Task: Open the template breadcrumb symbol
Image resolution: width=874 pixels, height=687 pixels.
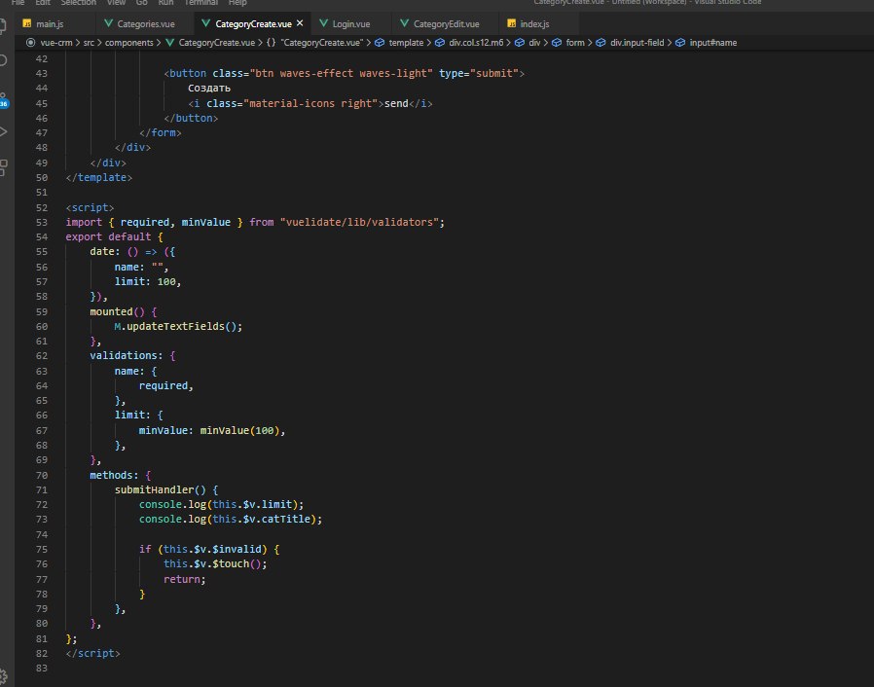Action: pyautogui.click(x=406, y=43)
